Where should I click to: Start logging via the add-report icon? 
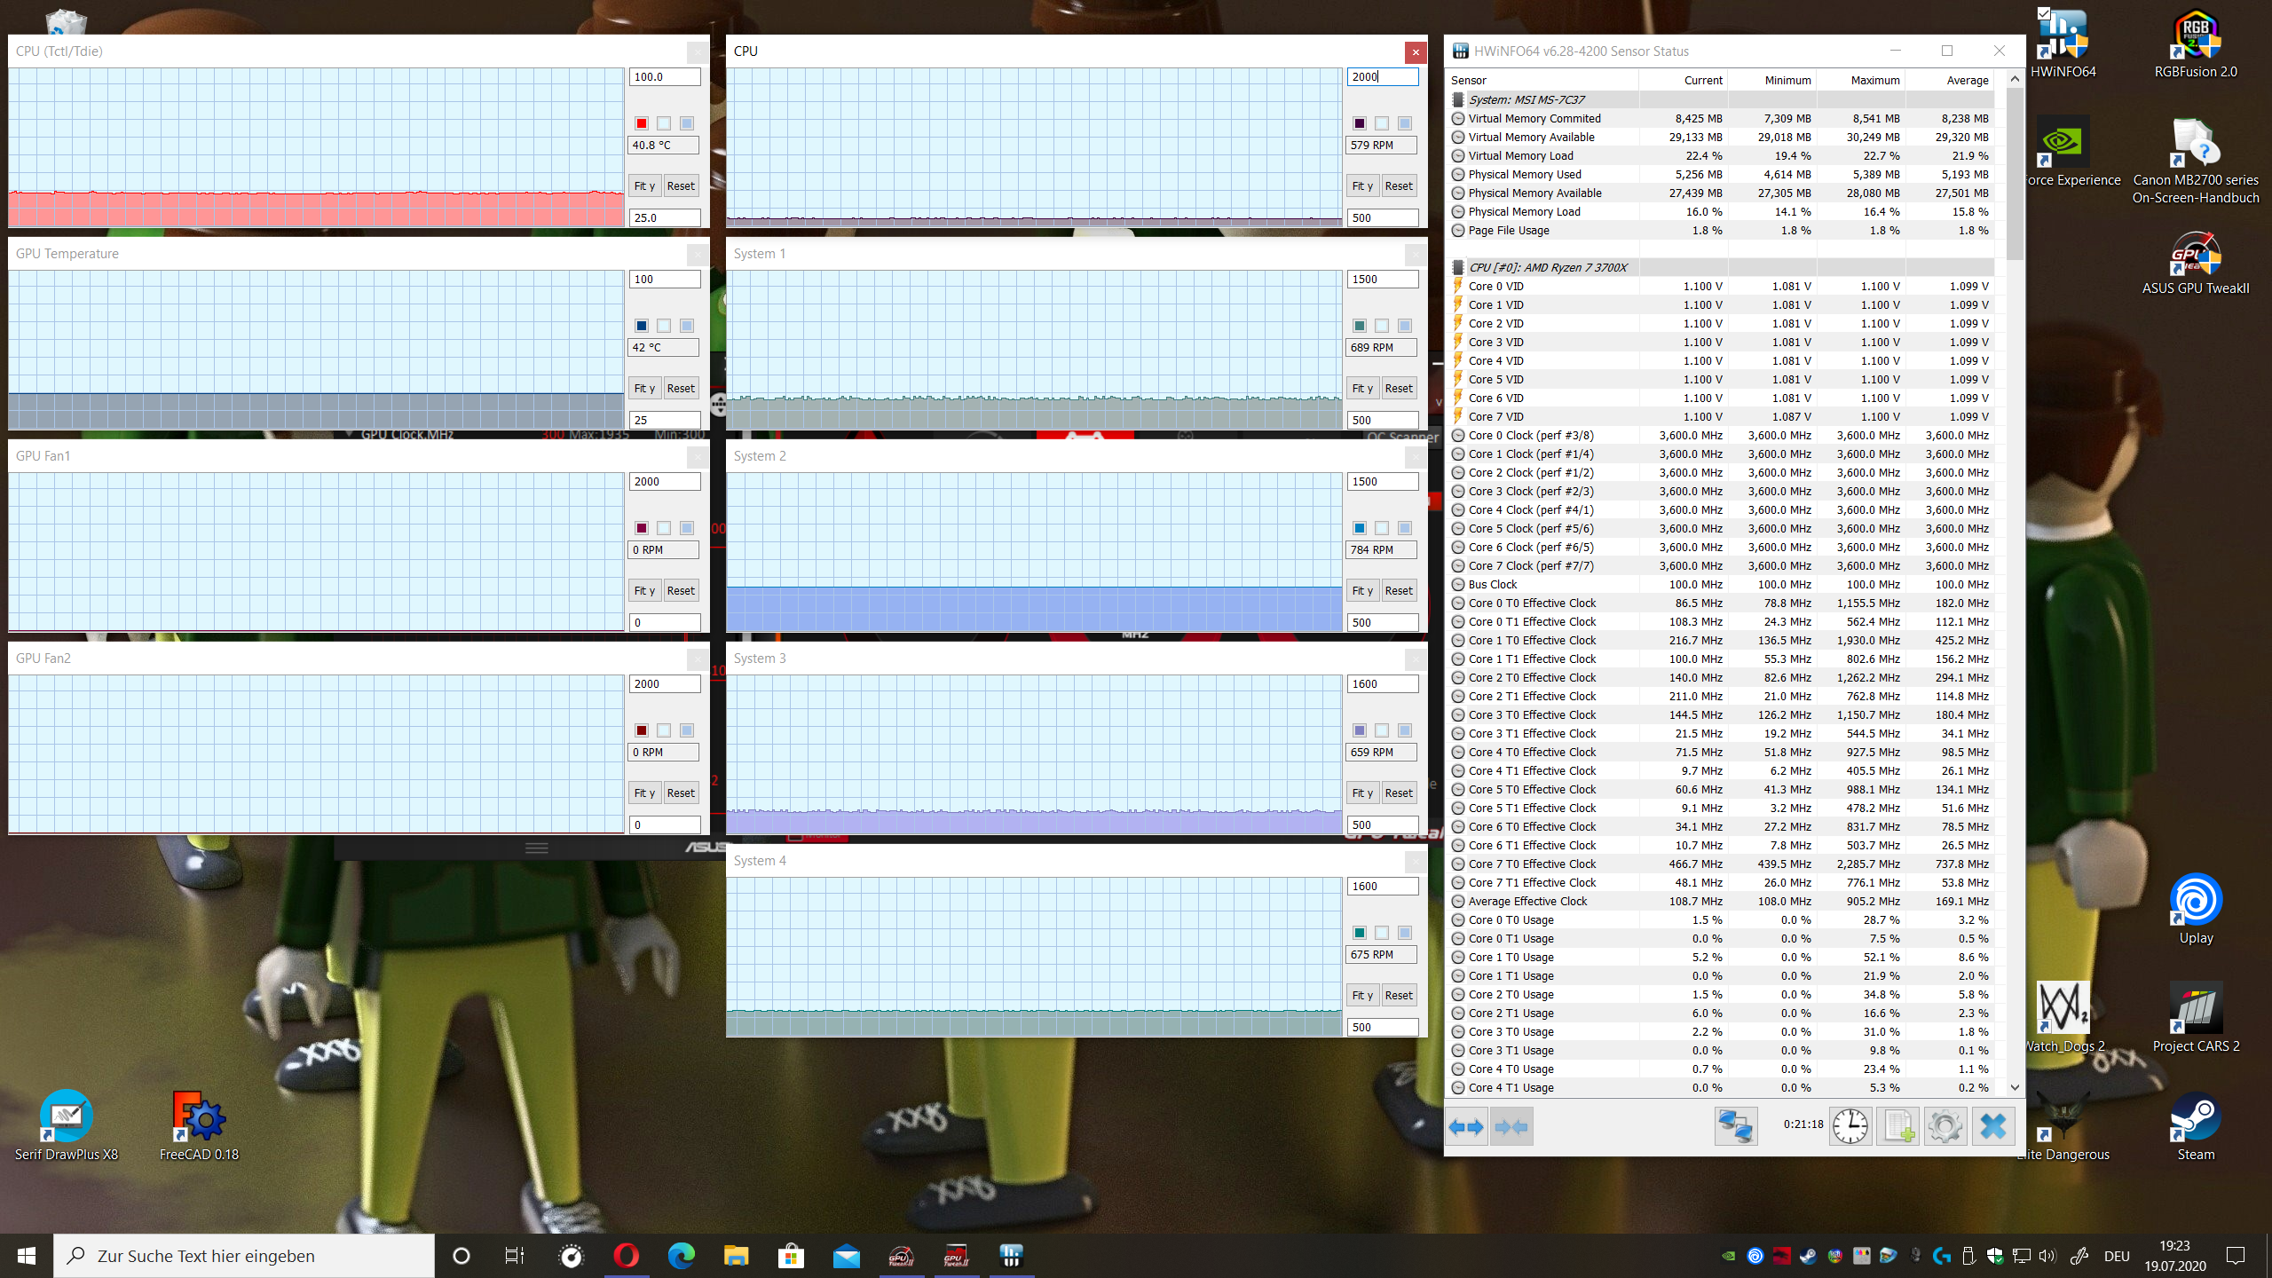[1897, 1125]
